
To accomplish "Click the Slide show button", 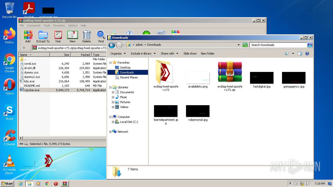I will tap(190, 54).
